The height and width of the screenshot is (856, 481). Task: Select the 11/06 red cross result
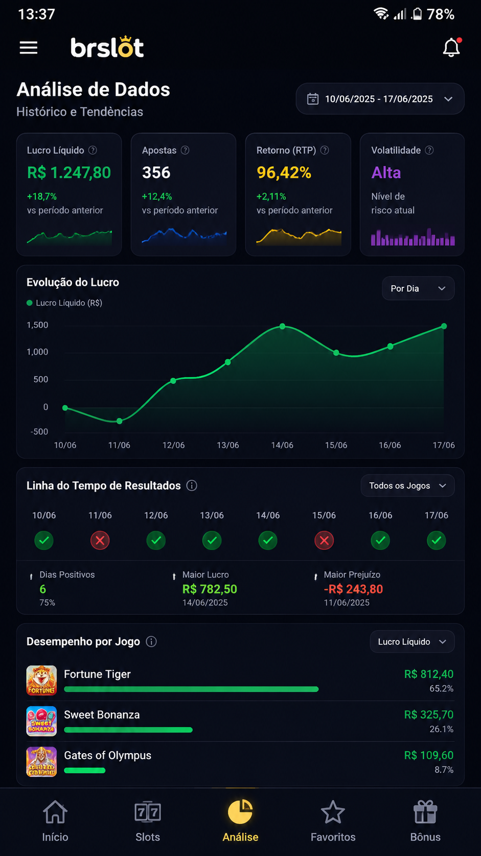point(100,540)
